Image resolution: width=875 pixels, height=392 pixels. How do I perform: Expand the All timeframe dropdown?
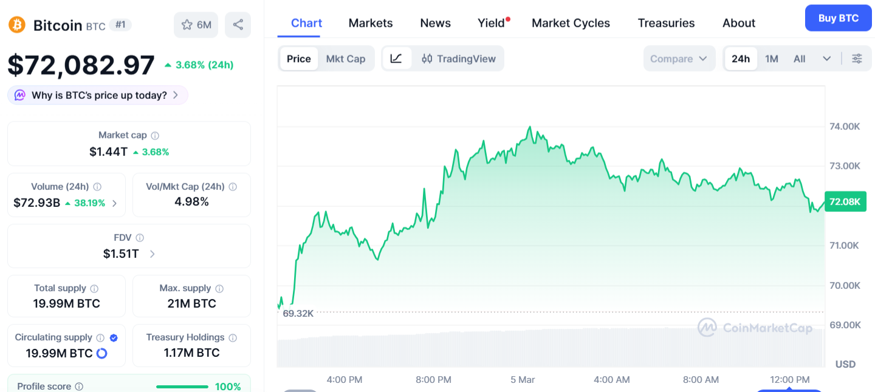coord(826,58)
